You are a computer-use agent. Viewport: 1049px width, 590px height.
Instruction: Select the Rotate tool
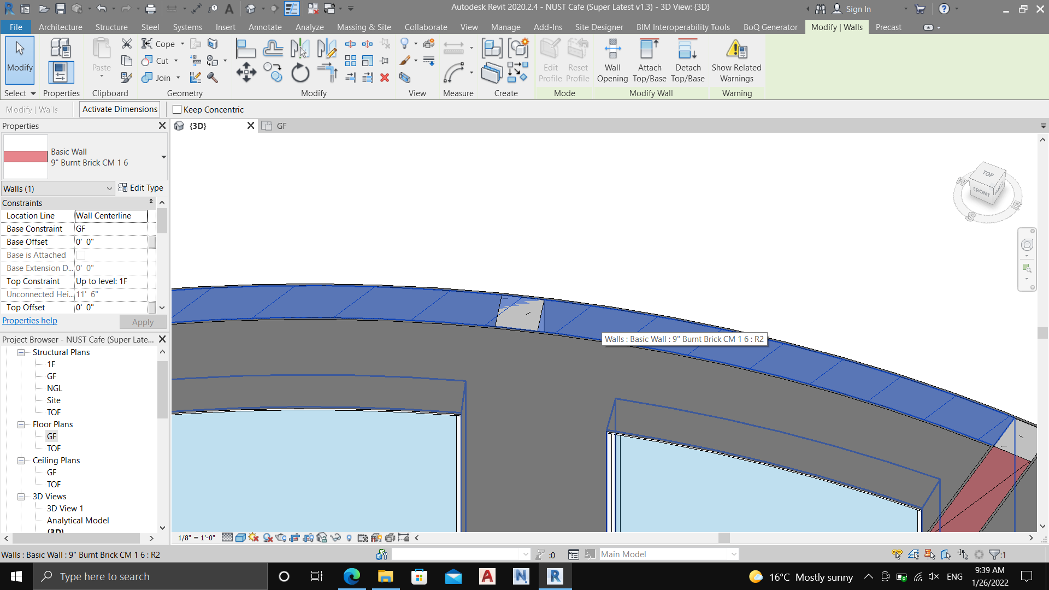(x=300, y=73)
